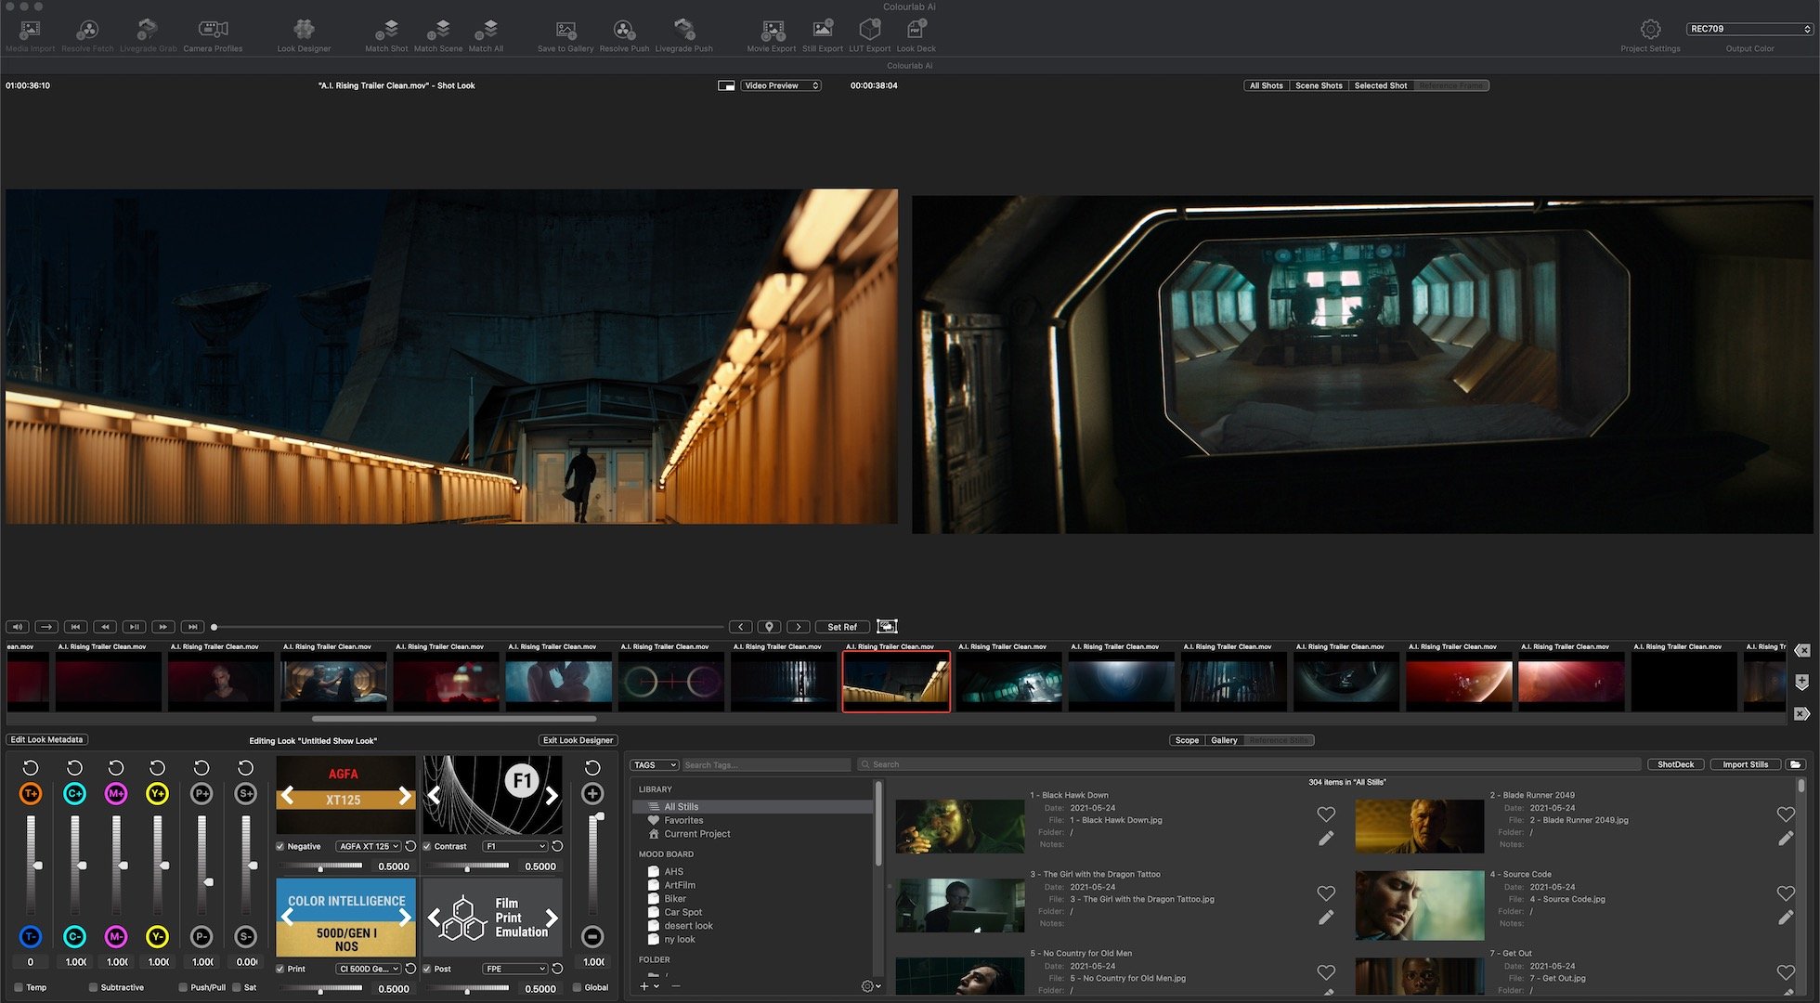Open Movie Export from the toolbar

point(772,30)
